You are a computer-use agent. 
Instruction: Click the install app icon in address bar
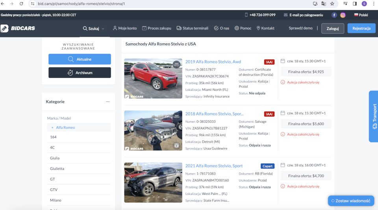pyautogui.click(x=315, y=4)
